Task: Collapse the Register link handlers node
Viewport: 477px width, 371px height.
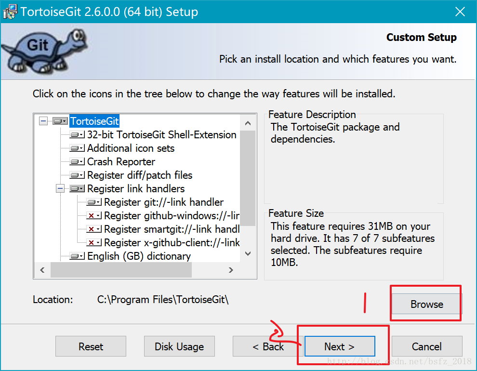Action: 60,188
